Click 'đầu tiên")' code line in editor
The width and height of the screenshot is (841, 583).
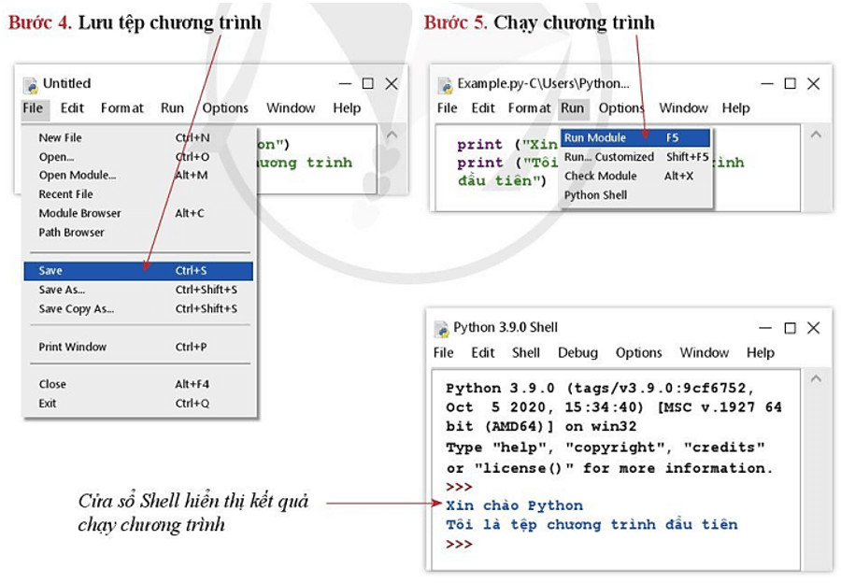click(502, 180)
